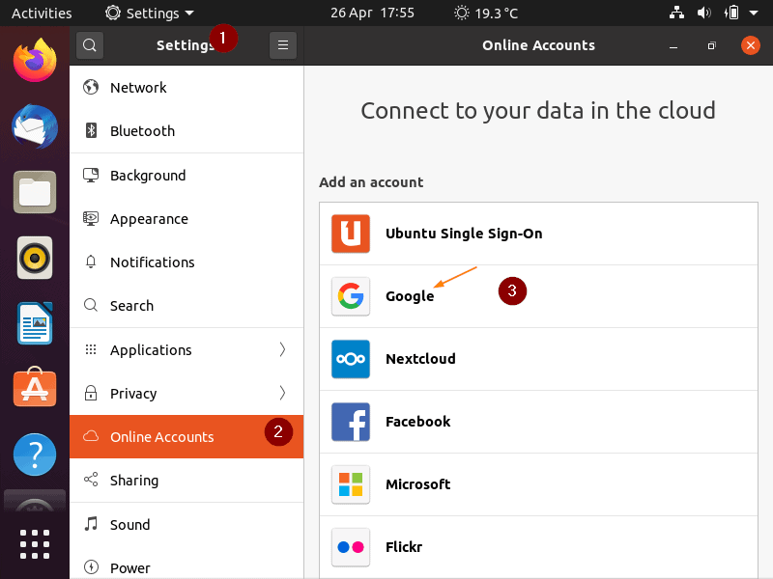Expand the Applications settings chevron
Image resolution: width=773 pixels, height=579 pixels.
pyautogui.click(x=282, y=349)
